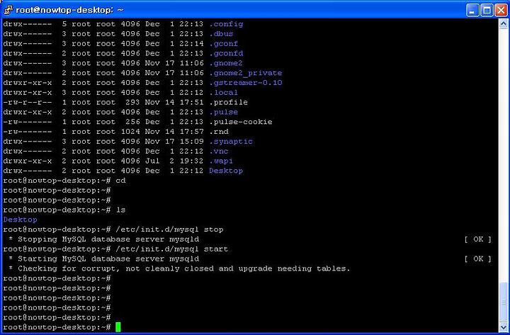
Task: Click the .gstreamer-0.10 directory name
Action: click(246, 83)
